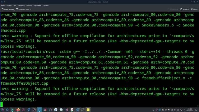Expand the Разделить окно dropdown arrow
Image resolution: width=199 pixels, height=112 pixels.
pyautogui.click(x=30, y=9)
